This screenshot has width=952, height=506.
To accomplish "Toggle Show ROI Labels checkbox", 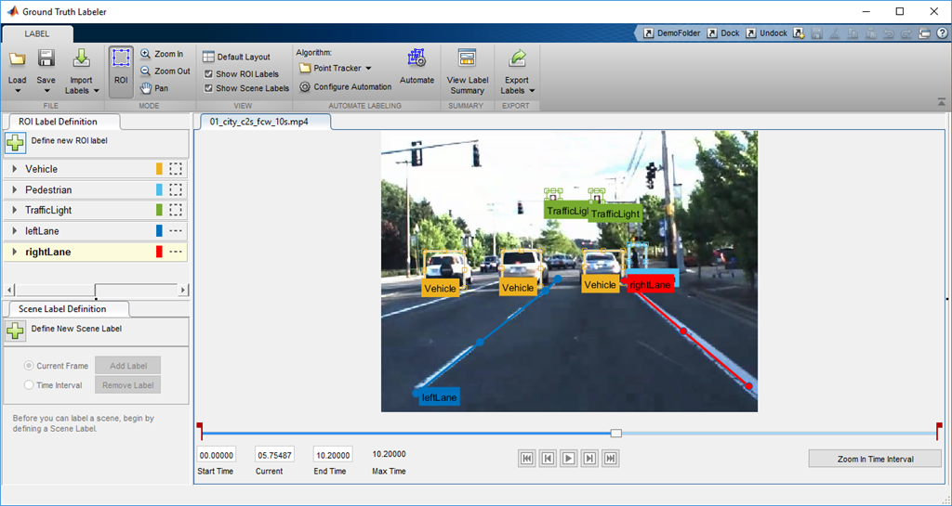I will click(208, 74).
